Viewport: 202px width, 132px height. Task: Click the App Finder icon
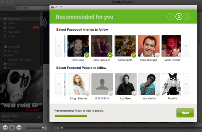pyautogui.click(x=5, y=47)
